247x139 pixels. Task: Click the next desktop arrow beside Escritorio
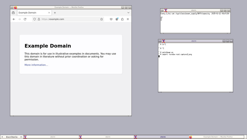tap(21, 137)
